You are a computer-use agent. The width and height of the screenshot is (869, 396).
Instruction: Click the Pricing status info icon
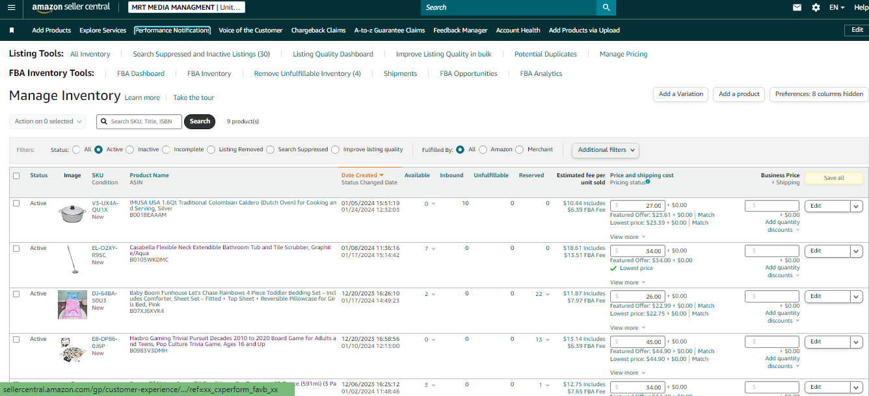[648, 182]
